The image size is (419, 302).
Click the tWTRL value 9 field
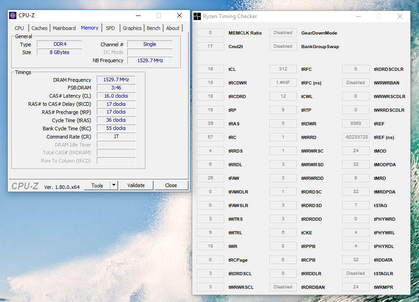pyautogui.click(x=210, y=233)
